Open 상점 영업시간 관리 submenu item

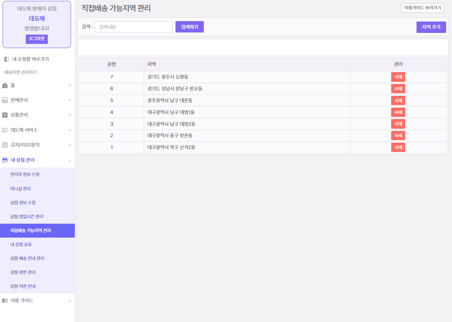pyautogui.click(x=27, y=216)
